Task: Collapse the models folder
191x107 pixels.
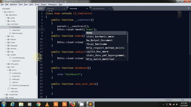Action: 6,55
